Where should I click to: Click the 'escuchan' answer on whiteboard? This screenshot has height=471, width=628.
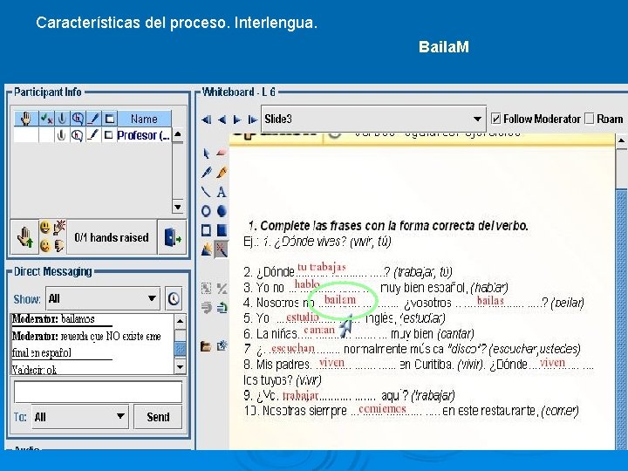pyautogui.click(x=293, y=348)
